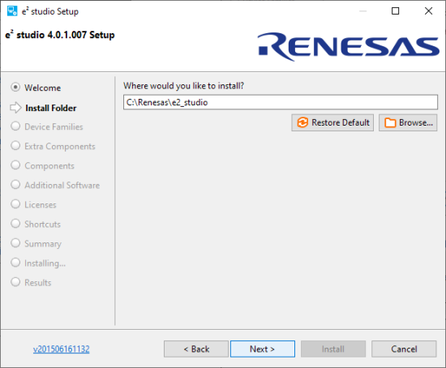The width and height of the screenshot is (446, 368).
Task: Select the Results step radio
Action: pyautogui.click(x=15, y=282)
